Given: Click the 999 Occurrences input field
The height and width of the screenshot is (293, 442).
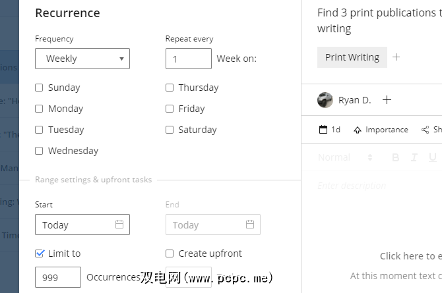Looking at the screenshot, I should (x=58, y=277).
